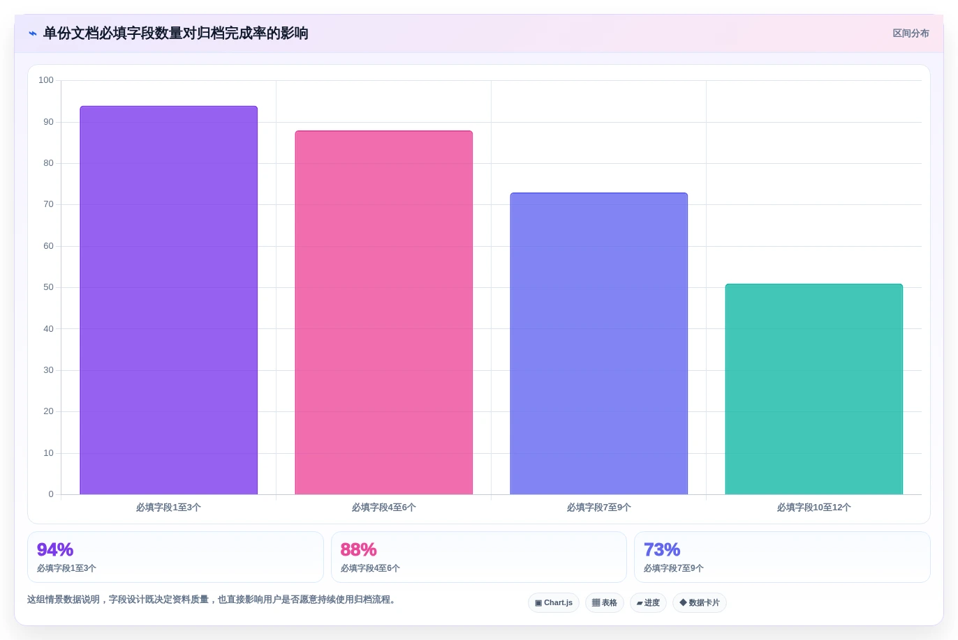Click the blue bar for 必填字段7至9个
The height and width of the screenshot is (640, 958).
[599, 344]
